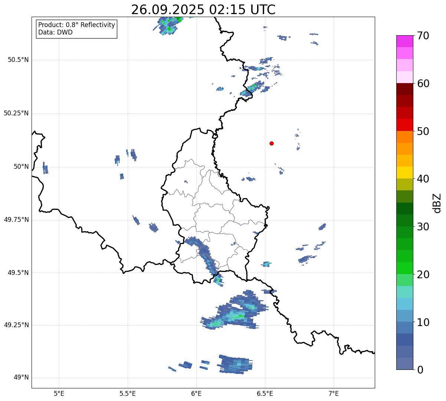Click the 49.5°N latitude label
This screenshot has height=401, width=446.
click(18, 273)
